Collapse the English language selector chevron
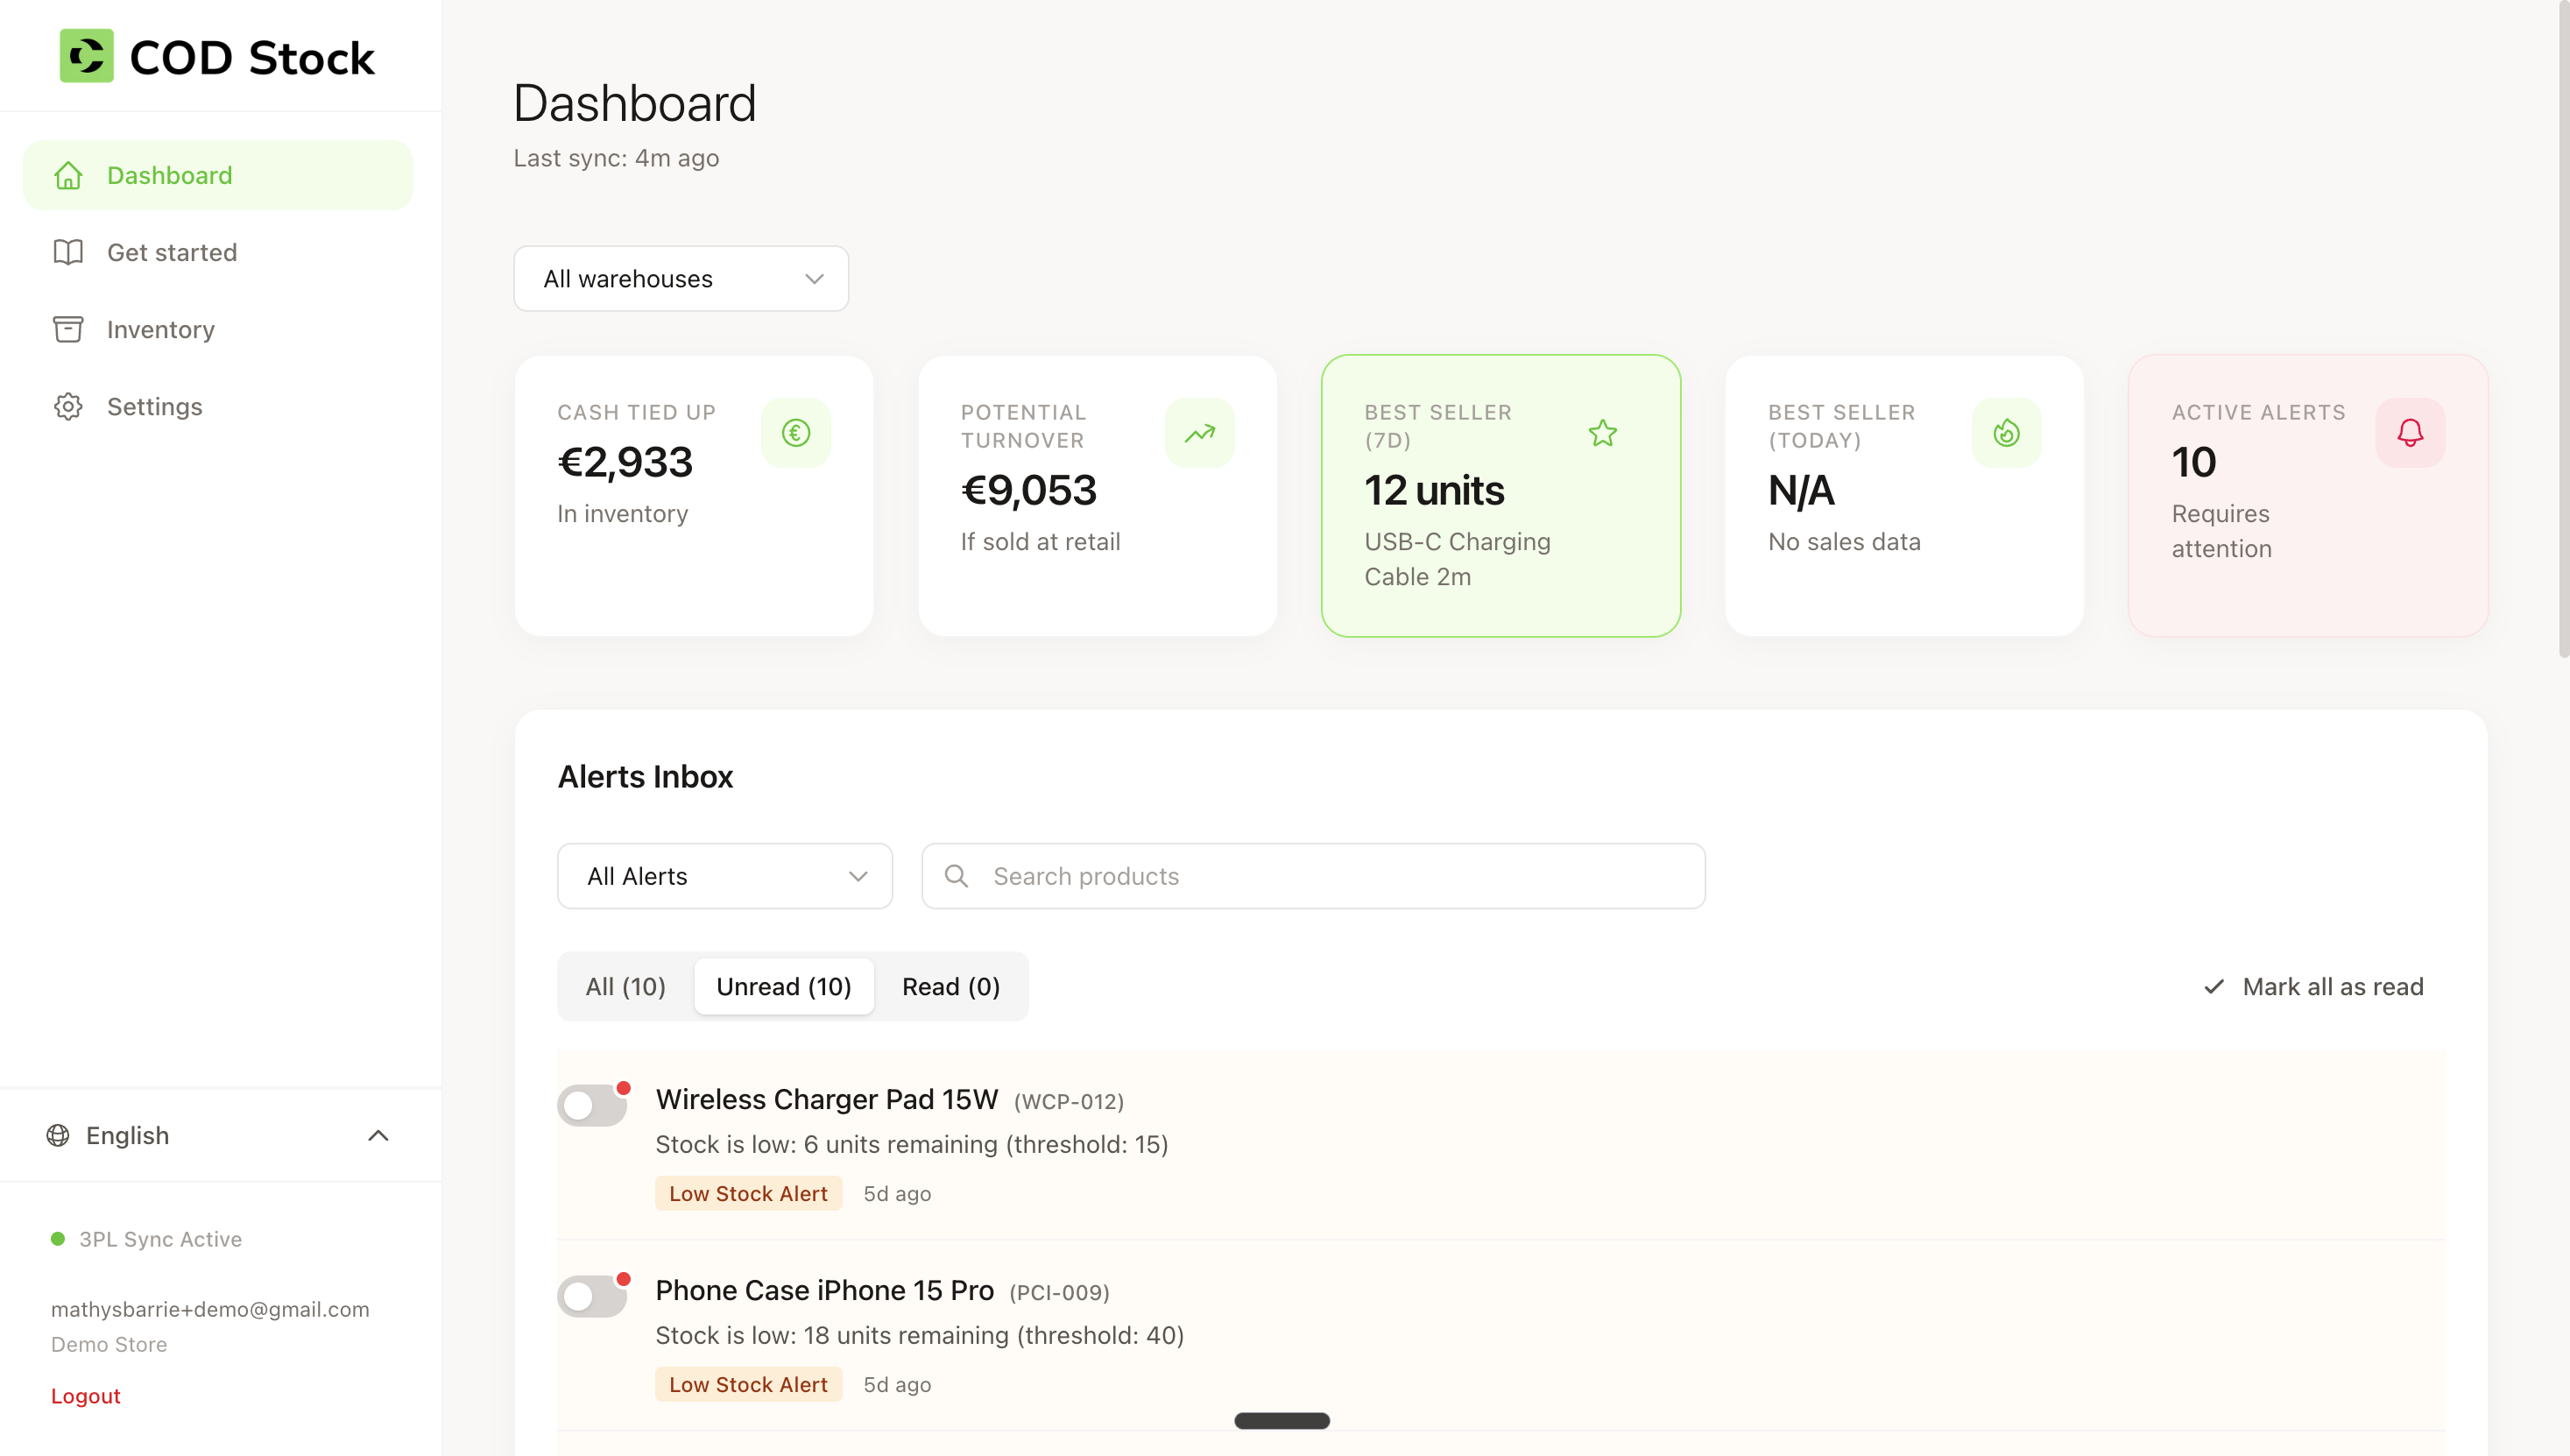 pos(378,1135)
